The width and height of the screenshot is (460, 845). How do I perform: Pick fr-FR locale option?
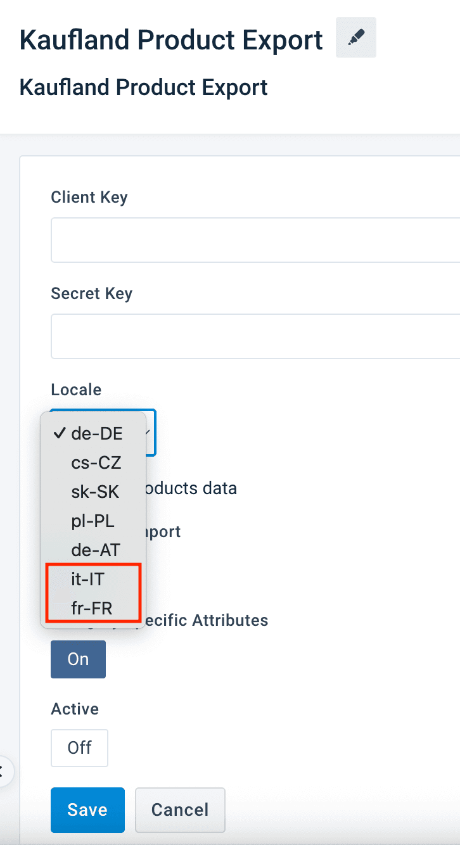[x=92, y=609]
